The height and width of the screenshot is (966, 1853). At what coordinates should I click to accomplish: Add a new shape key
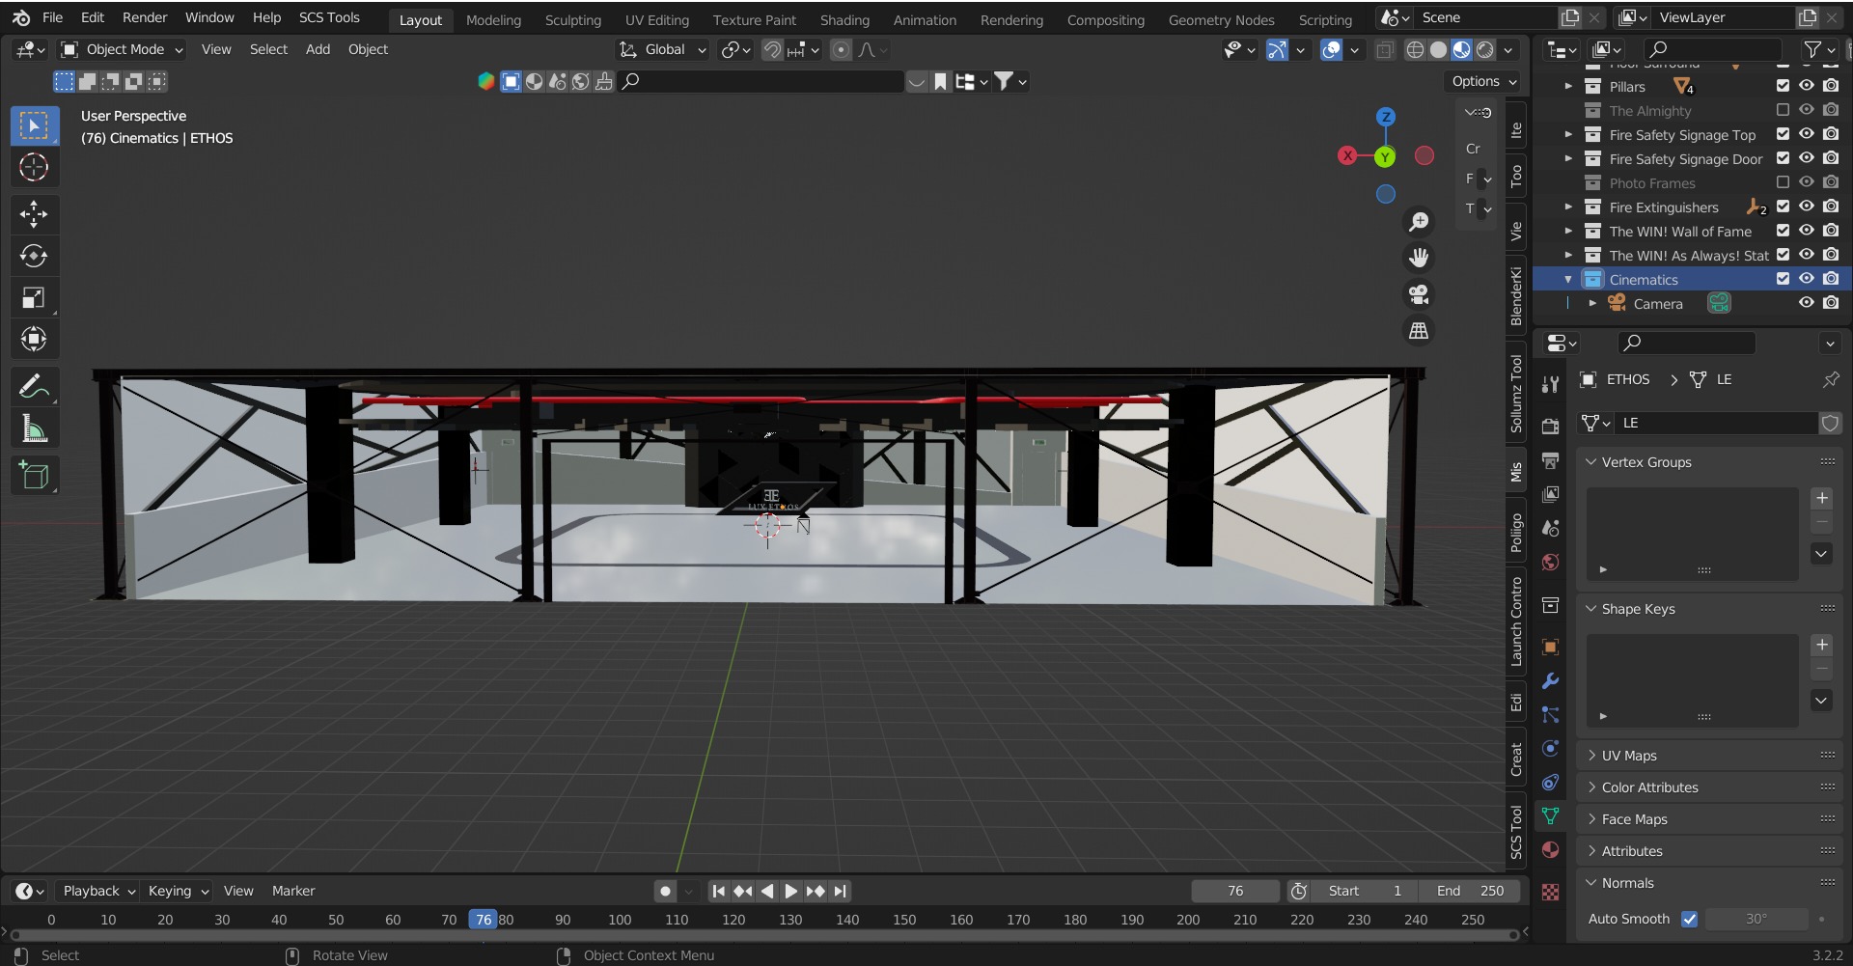[1821, 645]
